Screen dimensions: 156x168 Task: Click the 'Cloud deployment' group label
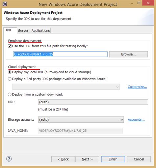pyautogui.click(x=22, y=67)
